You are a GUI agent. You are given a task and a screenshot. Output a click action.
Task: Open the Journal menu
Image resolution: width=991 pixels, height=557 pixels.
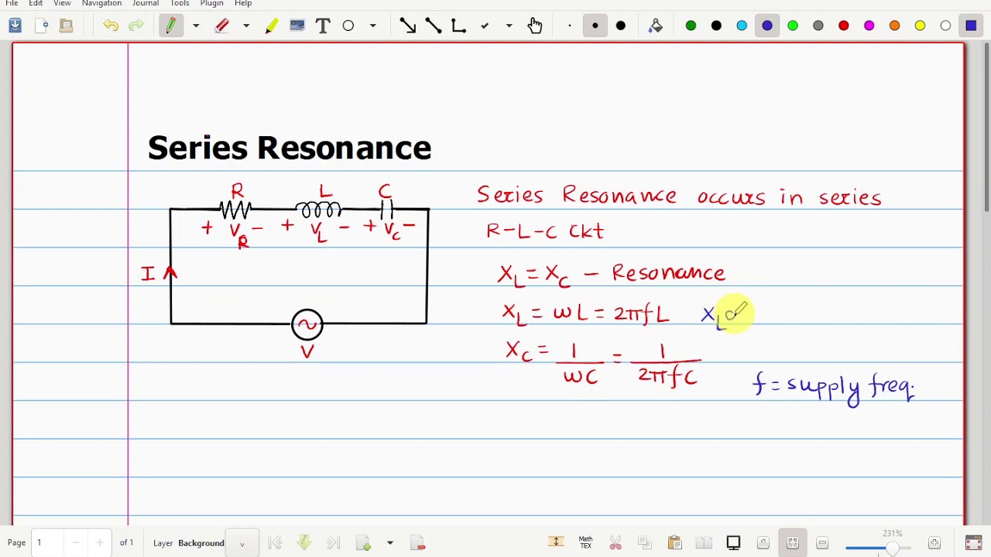click(146, 4)
